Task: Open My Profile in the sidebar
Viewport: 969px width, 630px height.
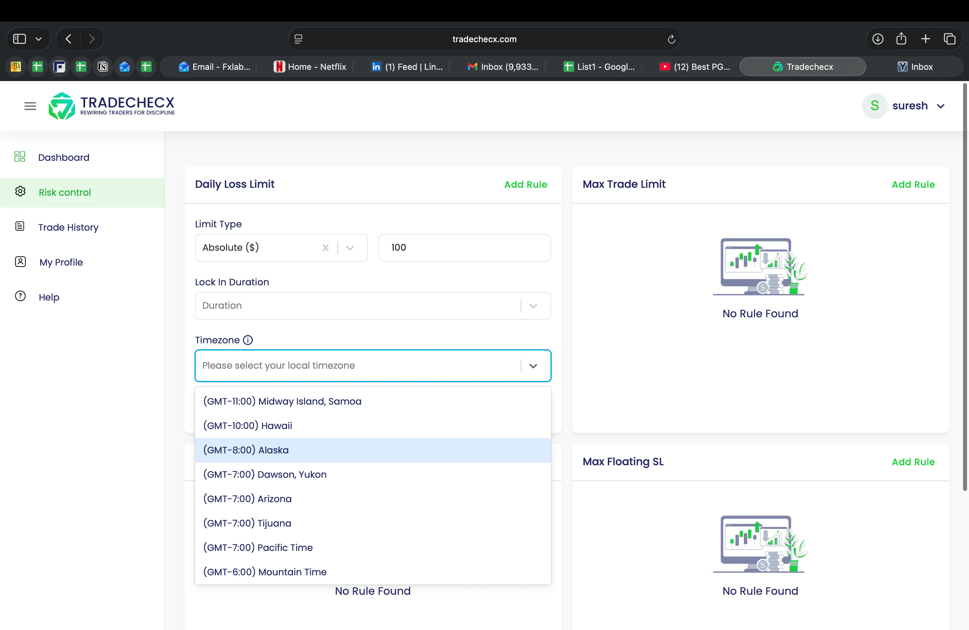Action: 82,262
